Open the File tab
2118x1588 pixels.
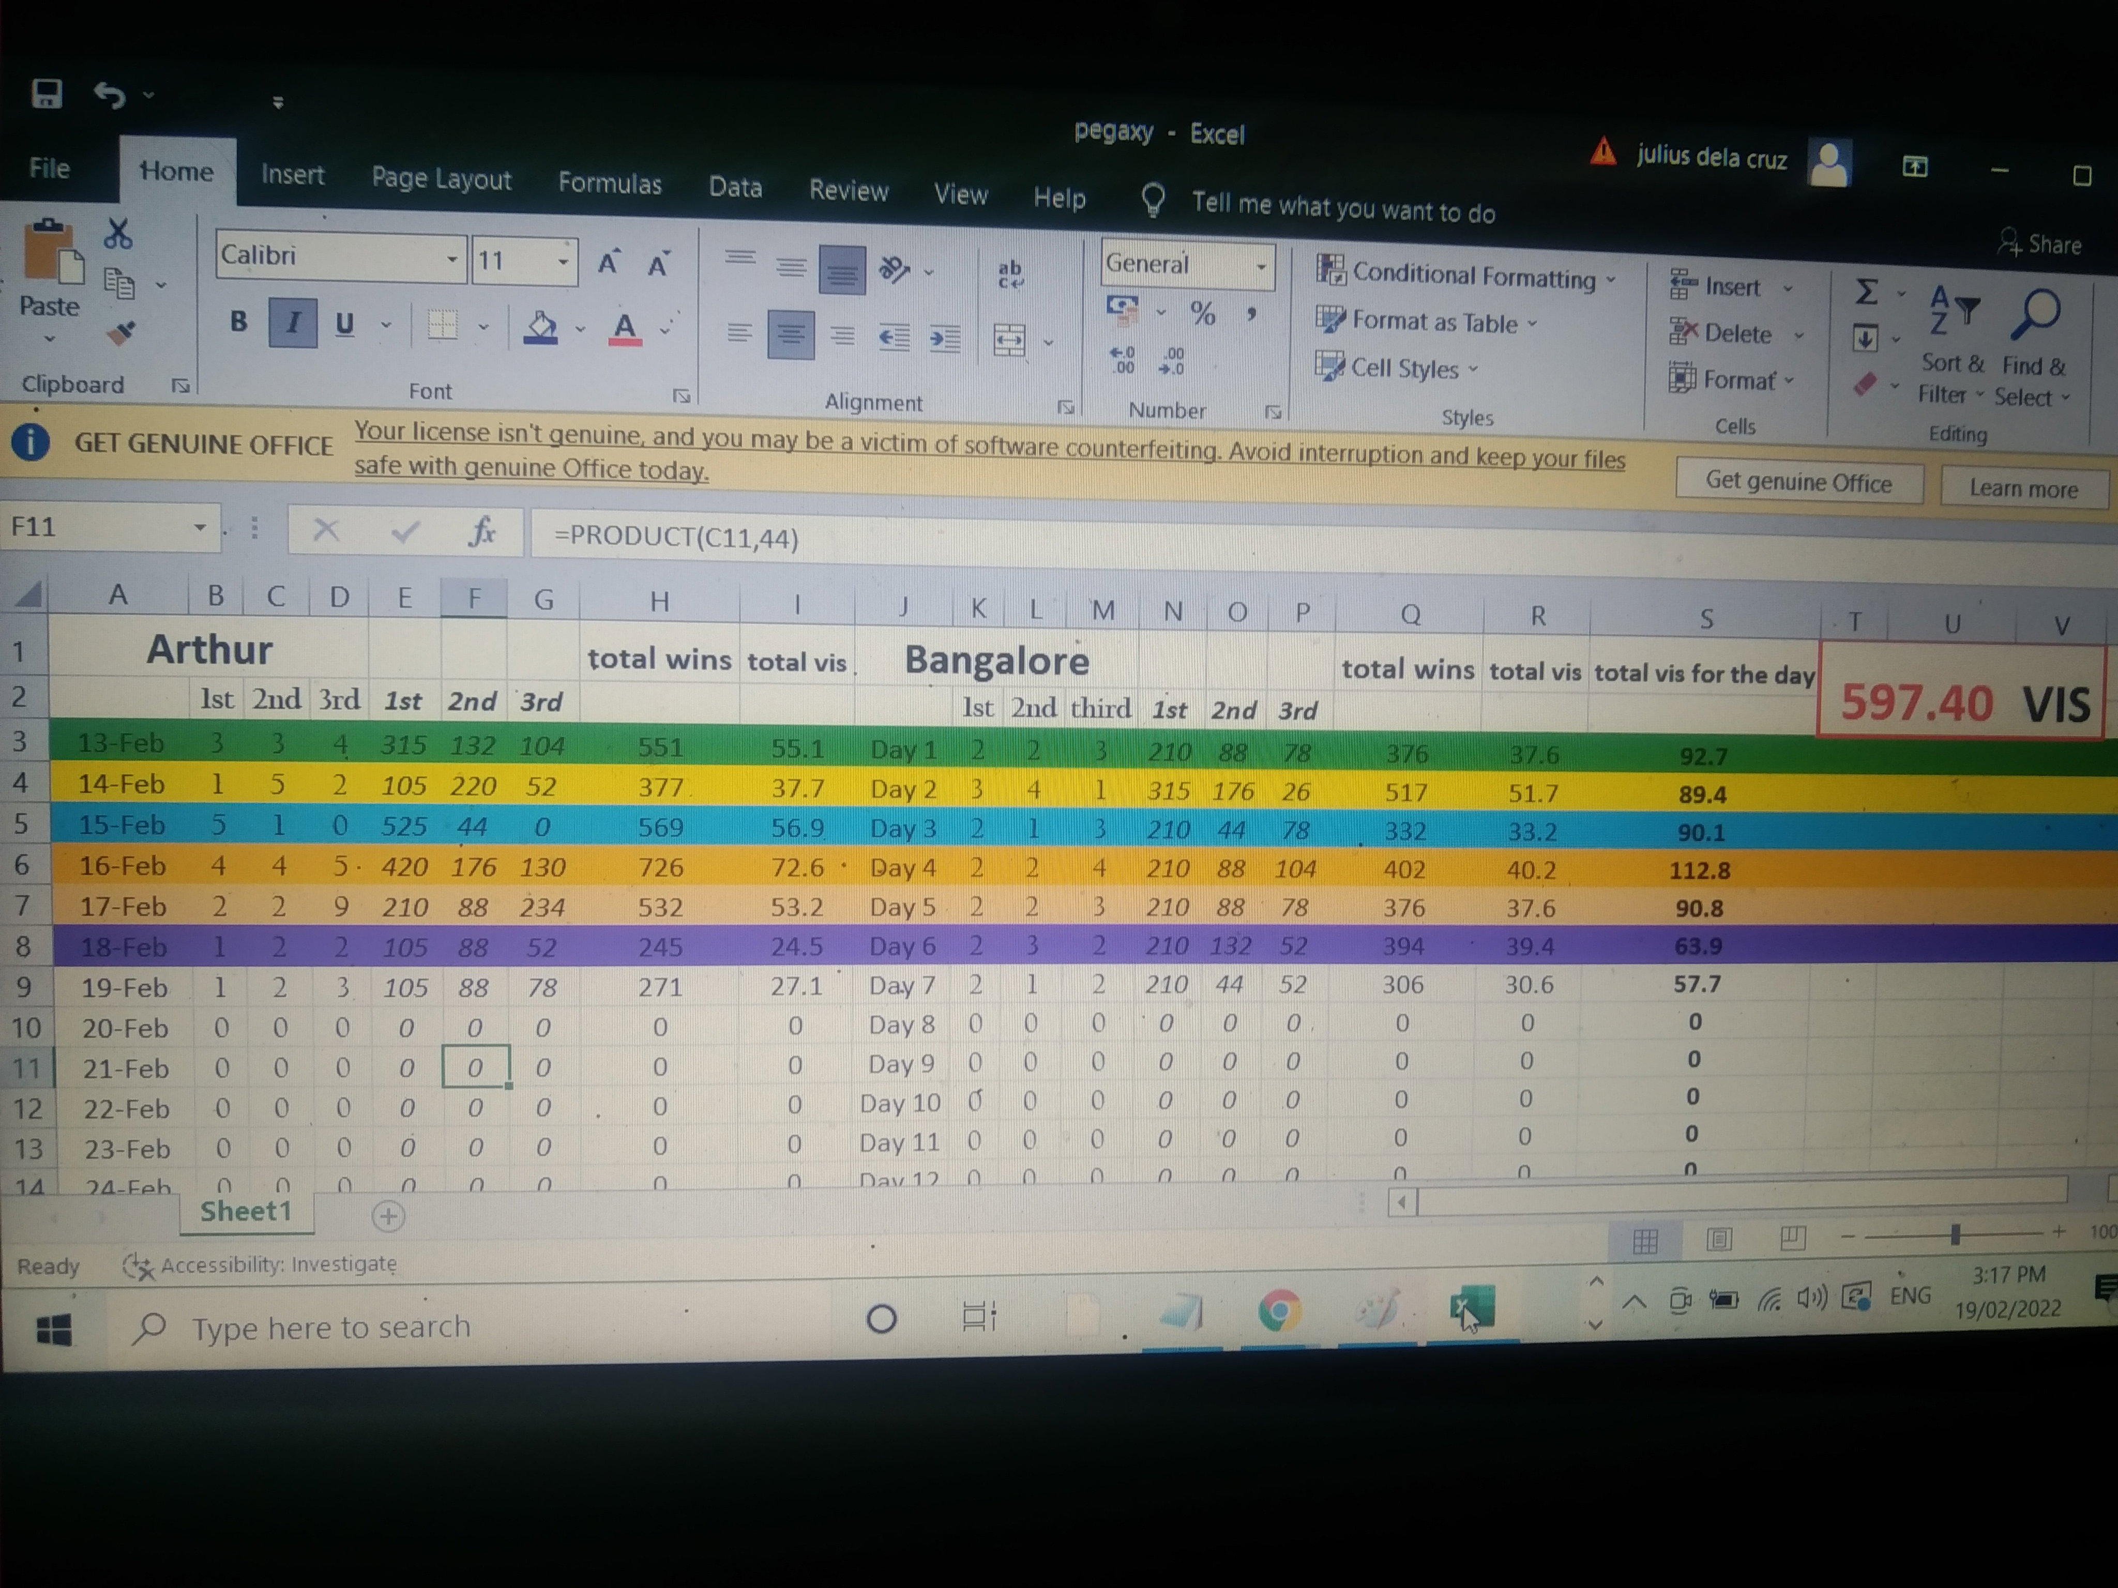[49, 169]
